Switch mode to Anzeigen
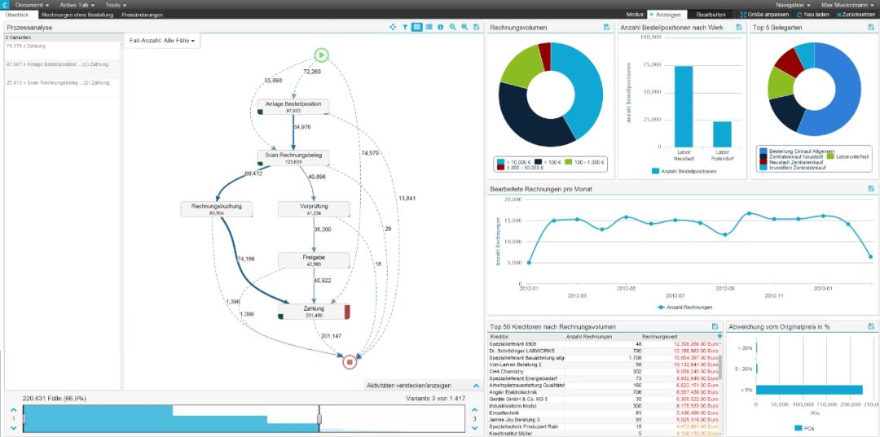This screenshot has height=437, width=880. (666, 14)
